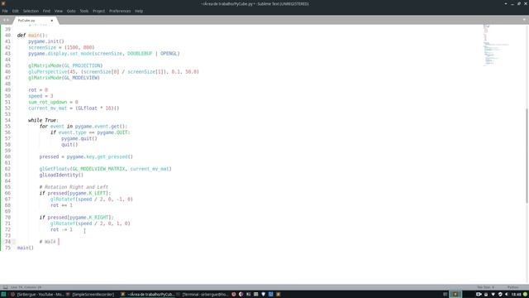Open the Edit menu
Viewport: 529px width, 298px height.
point(15,11)
